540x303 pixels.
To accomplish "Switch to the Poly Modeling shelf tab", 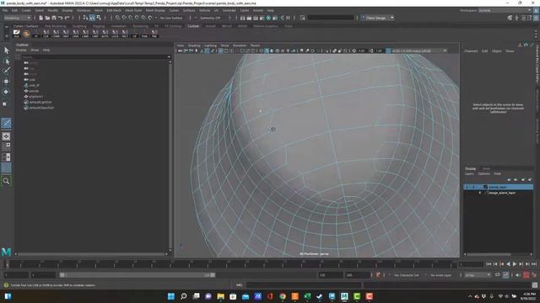I will pyautogui.click(x=55, y=26).
